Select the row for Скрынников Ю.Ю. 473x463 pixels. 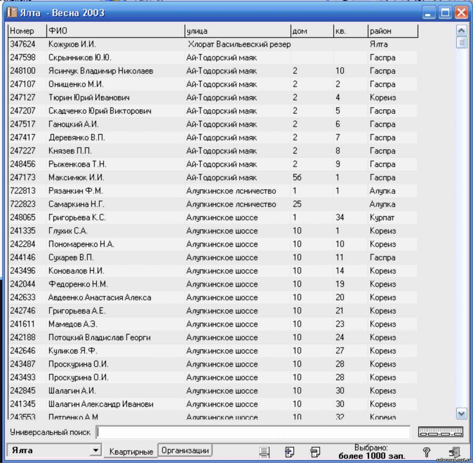pos(213,57)
